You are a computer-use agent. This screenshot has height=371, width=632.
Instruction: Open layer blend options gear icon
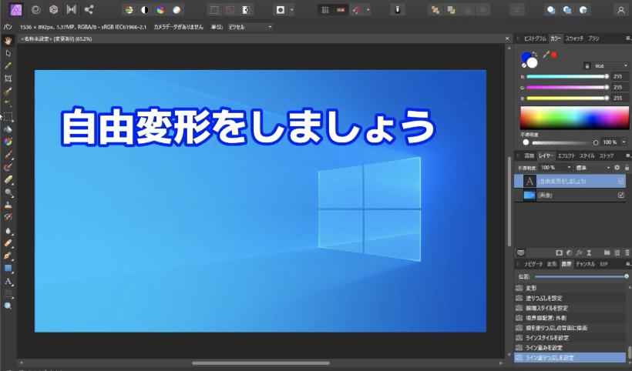[617, 167]
